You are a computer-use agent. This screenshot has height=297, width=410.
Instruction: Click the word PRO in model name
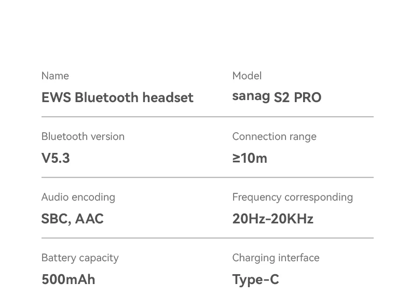point(307,97)
